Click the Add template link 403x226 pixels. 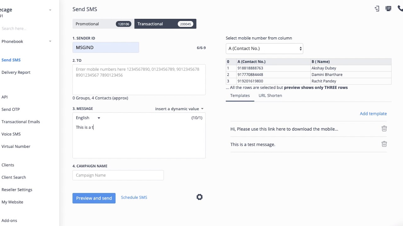point(373,114)
